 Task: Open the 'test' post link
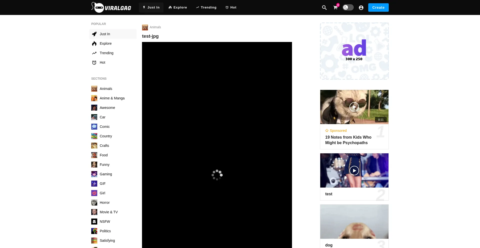[x=328, y=194]
